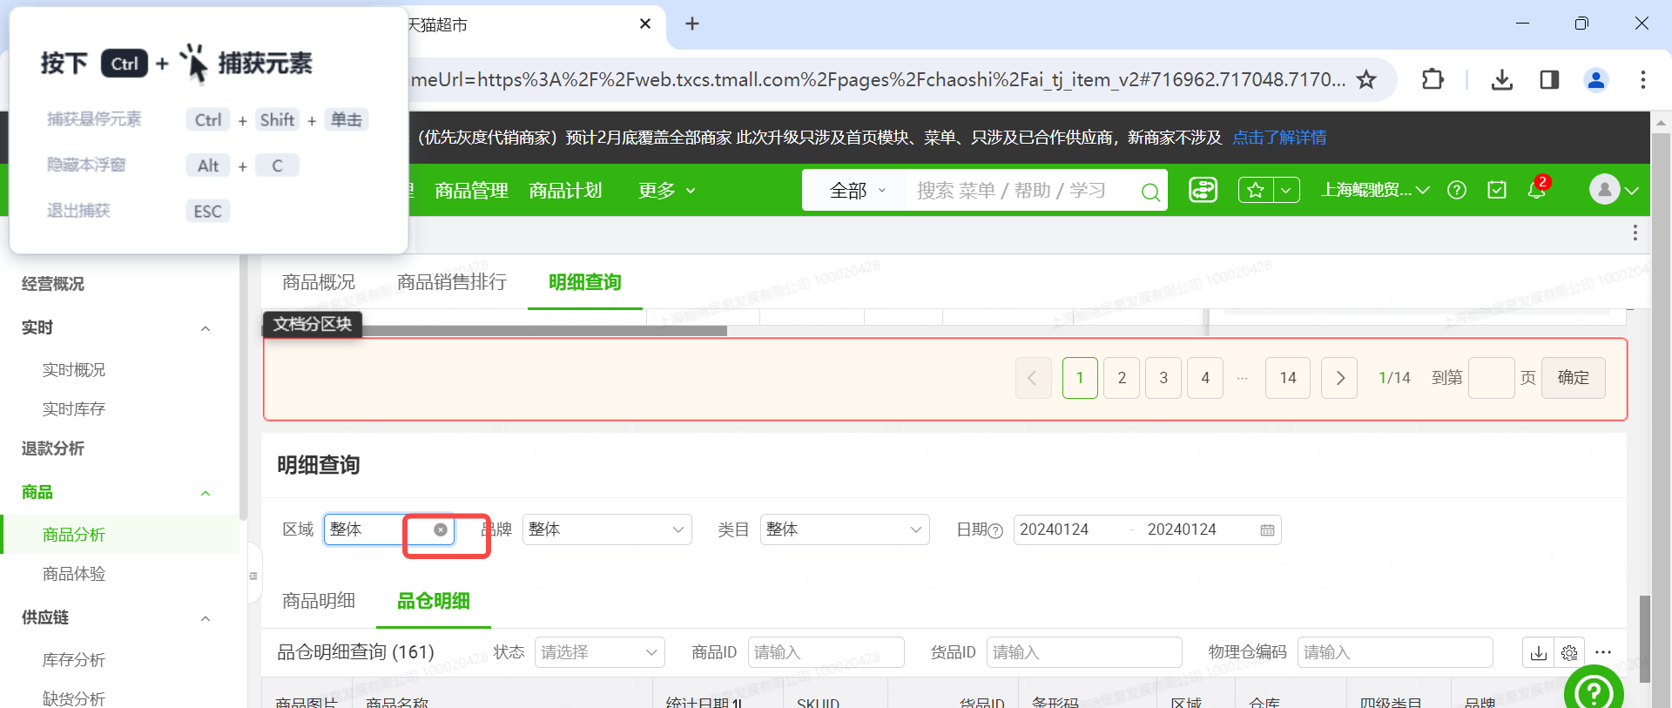Image resolution: width=1672 pixels, height=708 pixels.
Task: Open the Chrome profile avatar
Action: [x=1596, y=80]
